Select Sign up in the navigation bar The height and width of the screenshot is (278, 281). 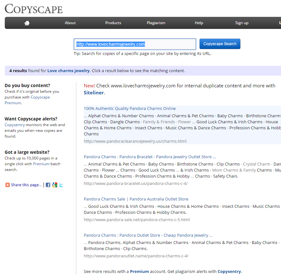[x=242, y=23]
